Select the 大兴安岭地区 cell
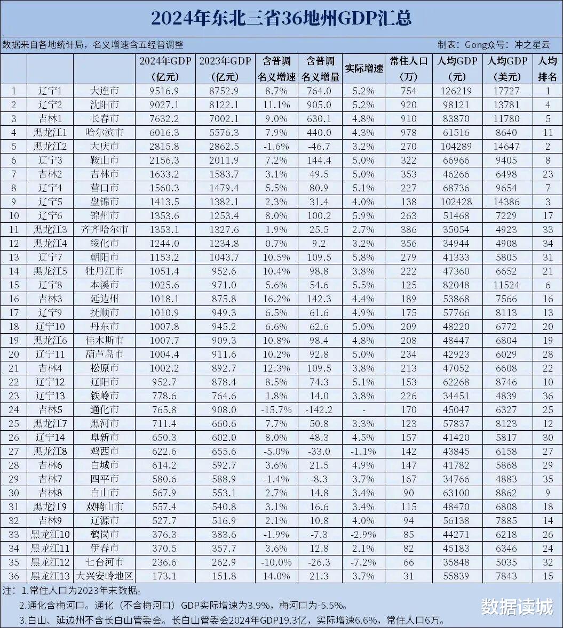 tap(104, 576)
